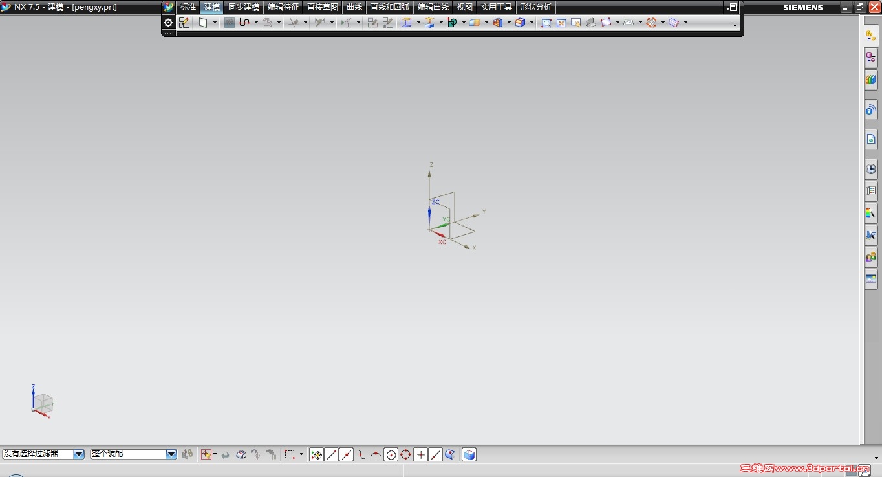The height and width of the screenshot is (477, 882).
Task: Click the eraser-like icon on selection bar
Action: pyautogui.click(x=241, y=454)
